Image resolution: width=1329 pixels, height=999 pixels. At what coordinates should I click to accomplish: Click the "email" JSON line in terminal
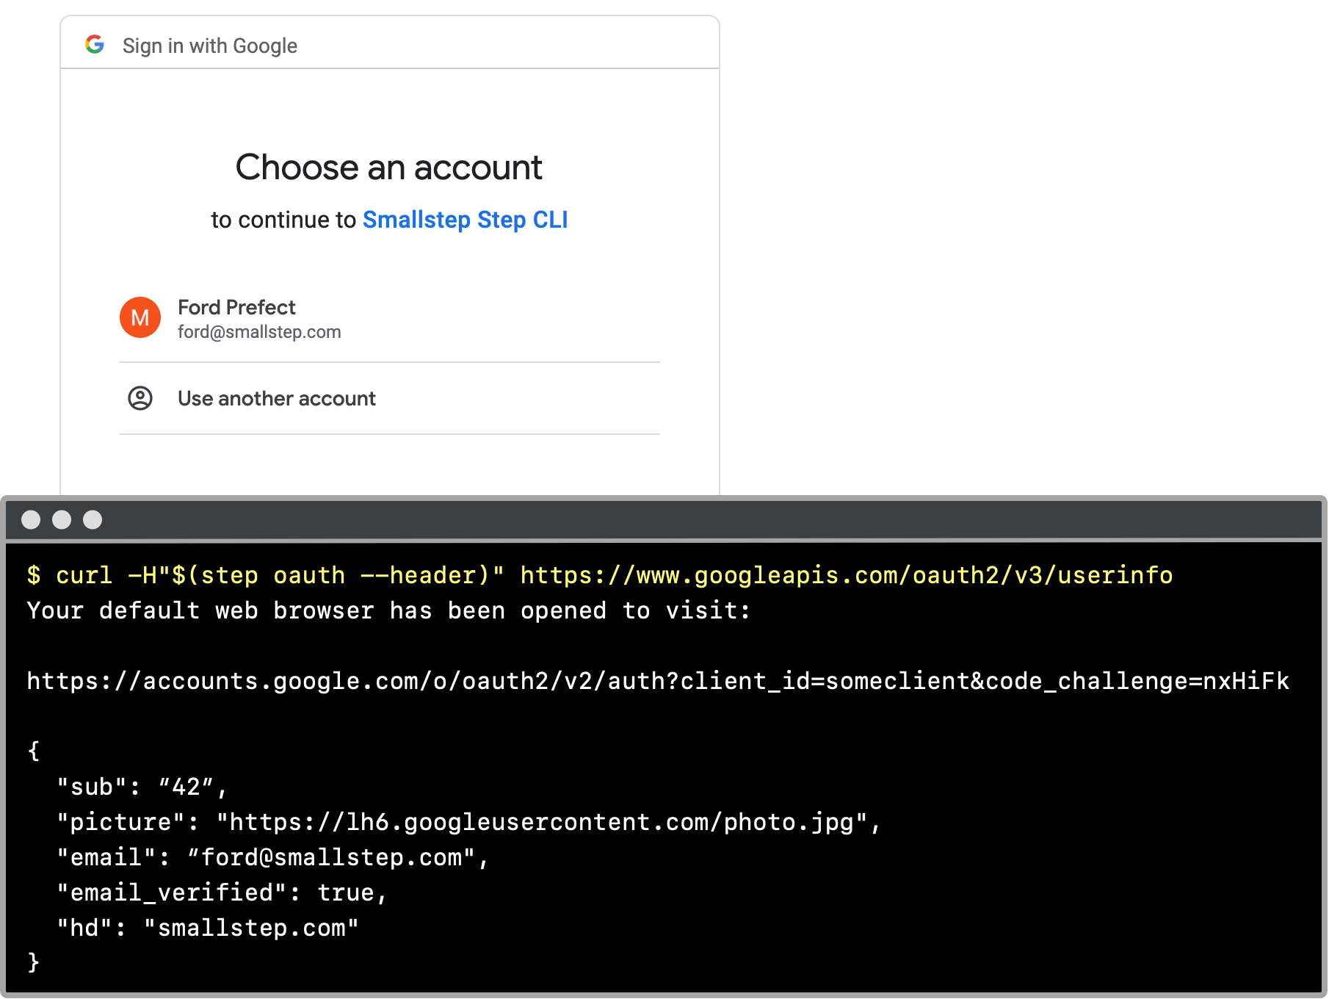pyautogui.click(x=272, y=857)
